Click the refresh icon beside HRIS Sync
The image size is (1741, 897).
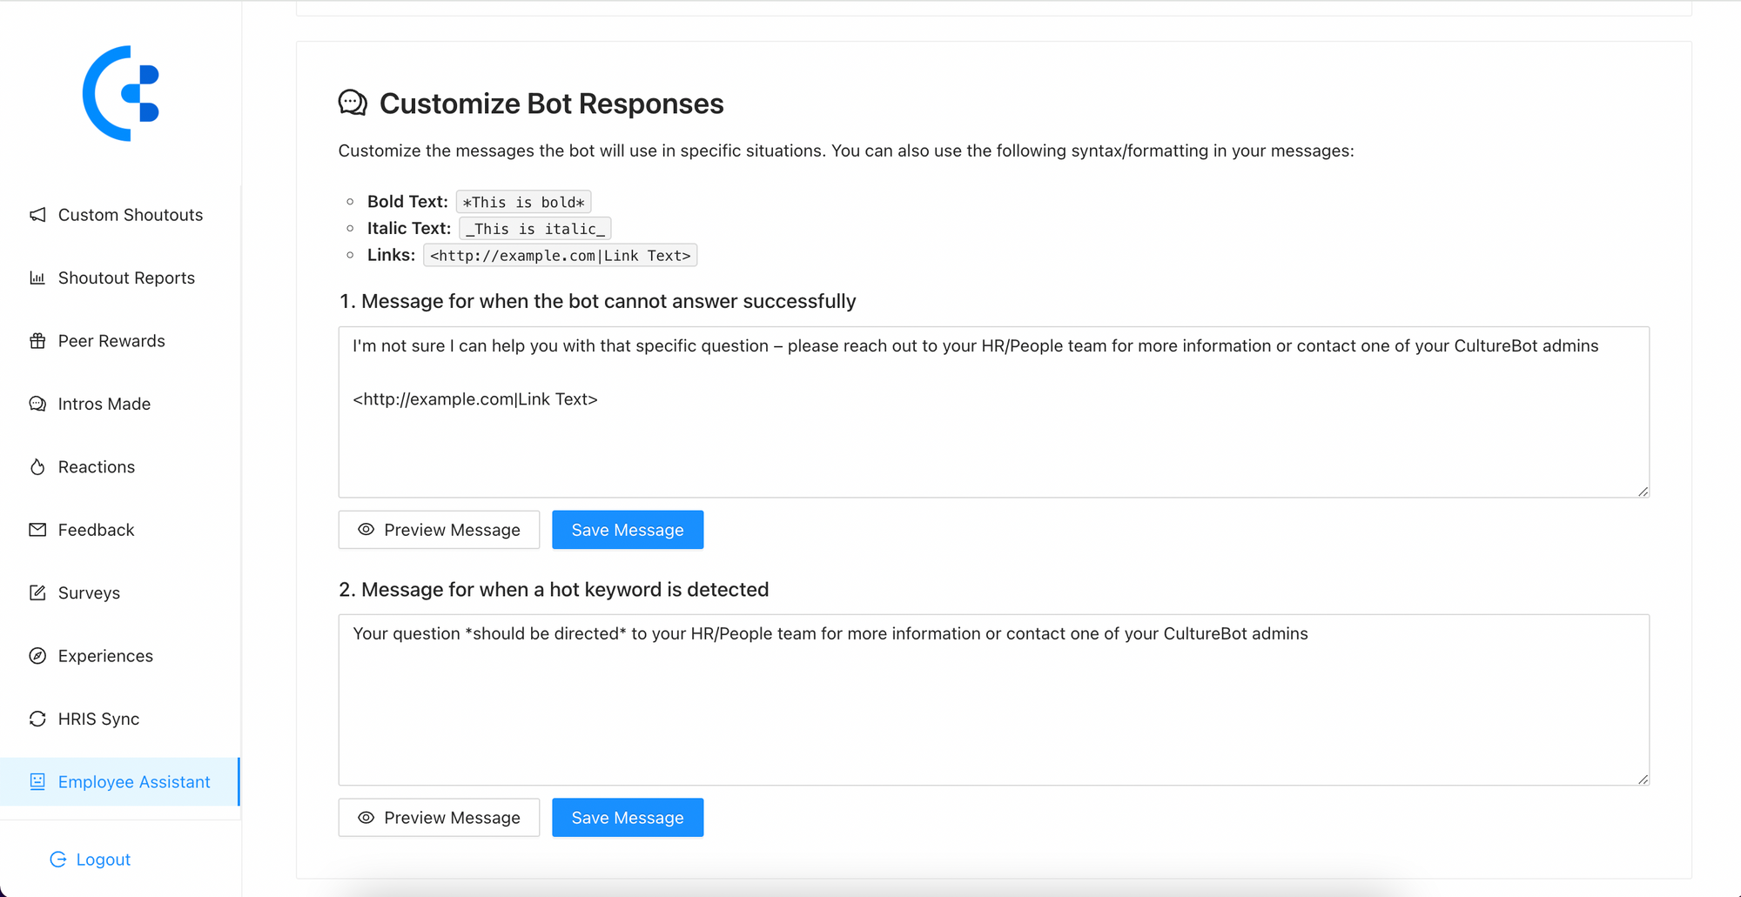37,719
